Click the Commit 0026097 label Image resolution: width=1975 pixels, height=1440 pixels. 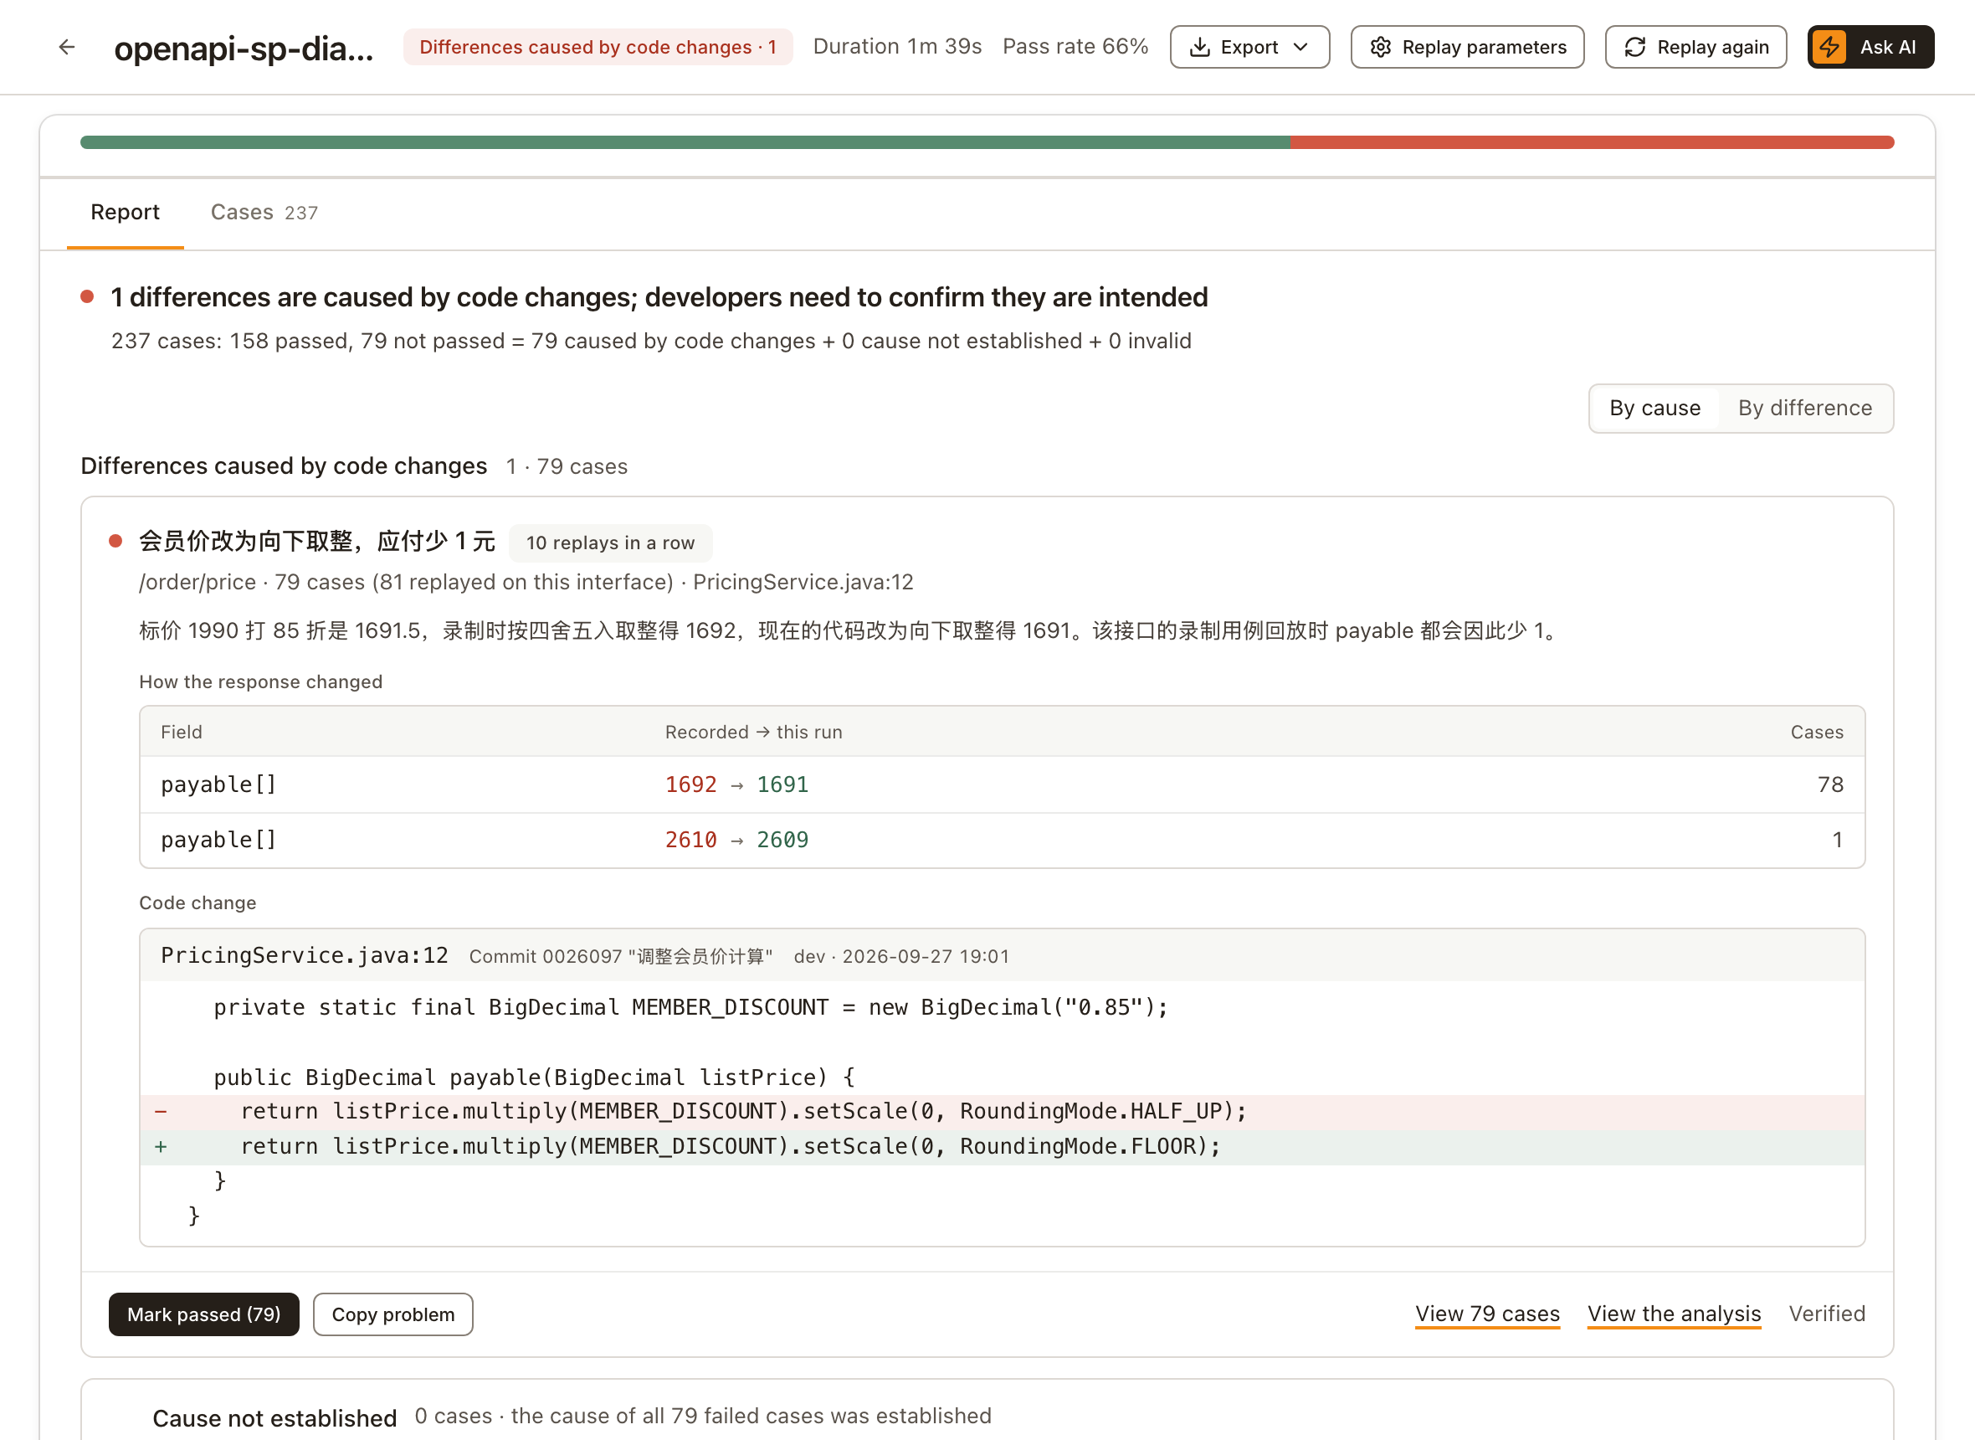click(621, 957)
